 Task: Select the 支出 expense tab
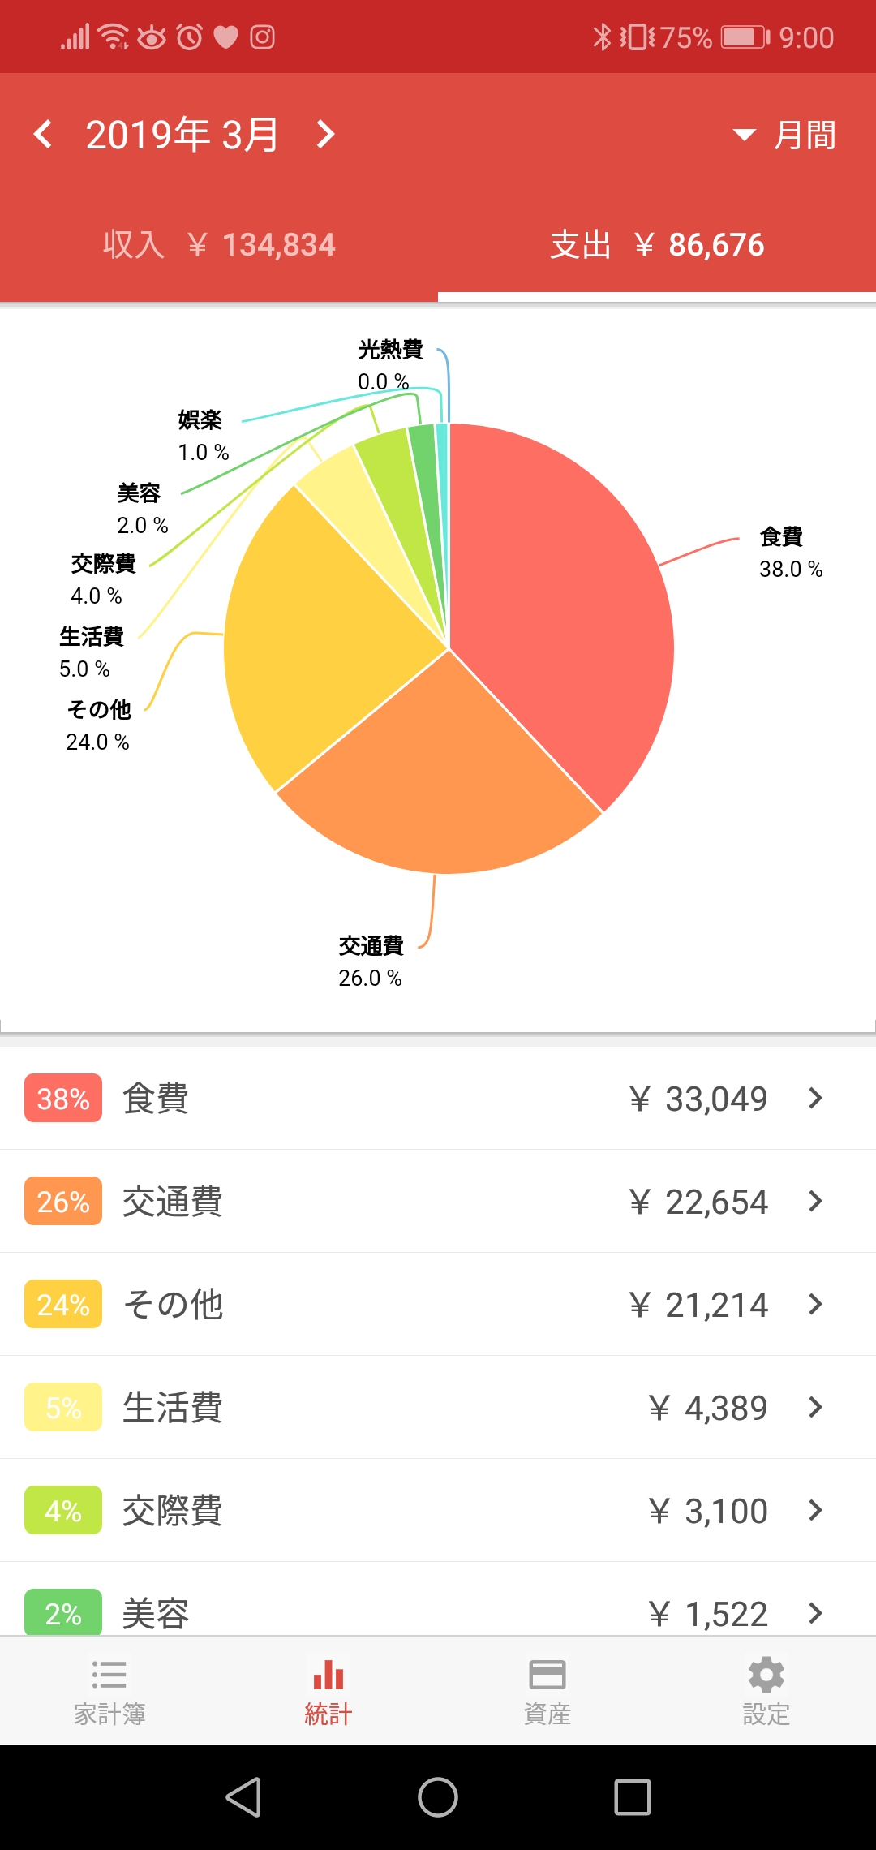pyautogui.click(x=657, y=245)
